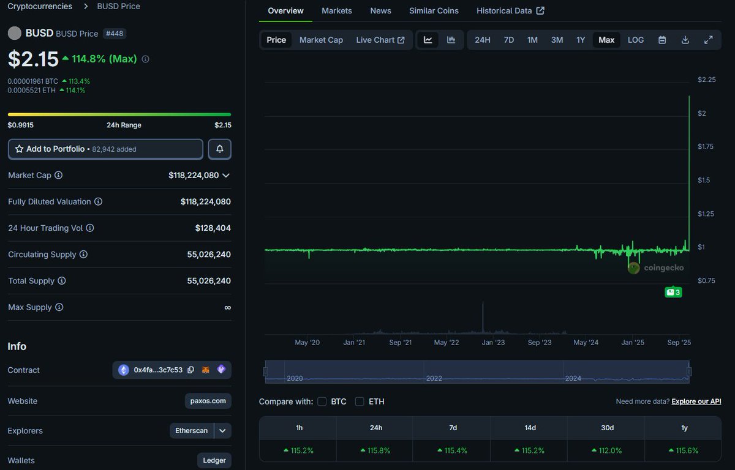Image resolution: width=735 pixels, height=470 pixels.
Task: Set chart range to 1Y
Action: pos(581,40)
